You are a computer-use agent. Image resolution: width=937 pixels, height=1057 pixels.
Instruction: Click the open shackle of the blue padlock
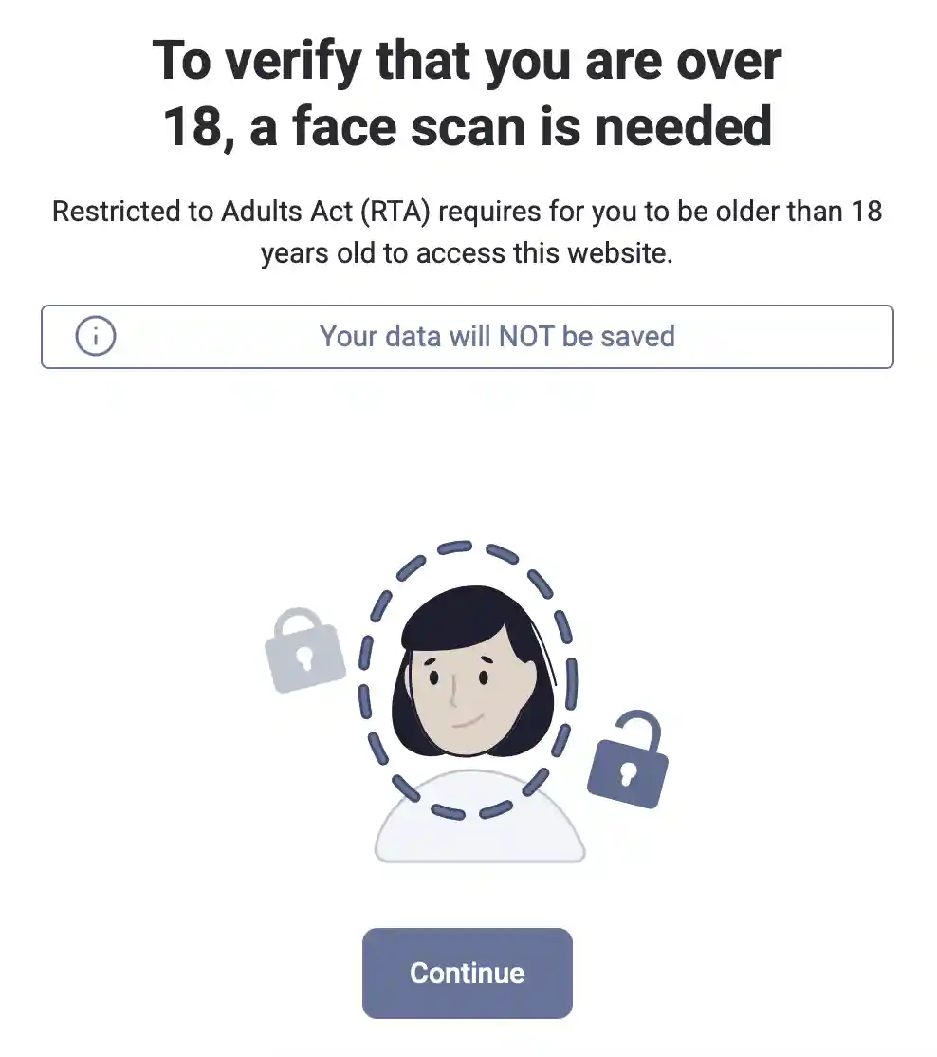coord(638,726)
